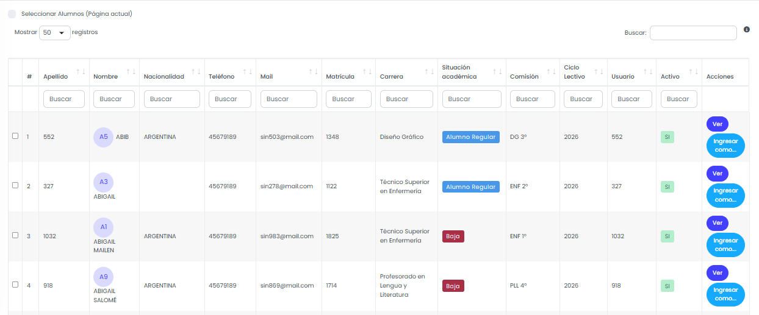Click the Baja badge for student 918
This screenshot has height=315, width=759.
pyautogui.click(x=453, y=286)
